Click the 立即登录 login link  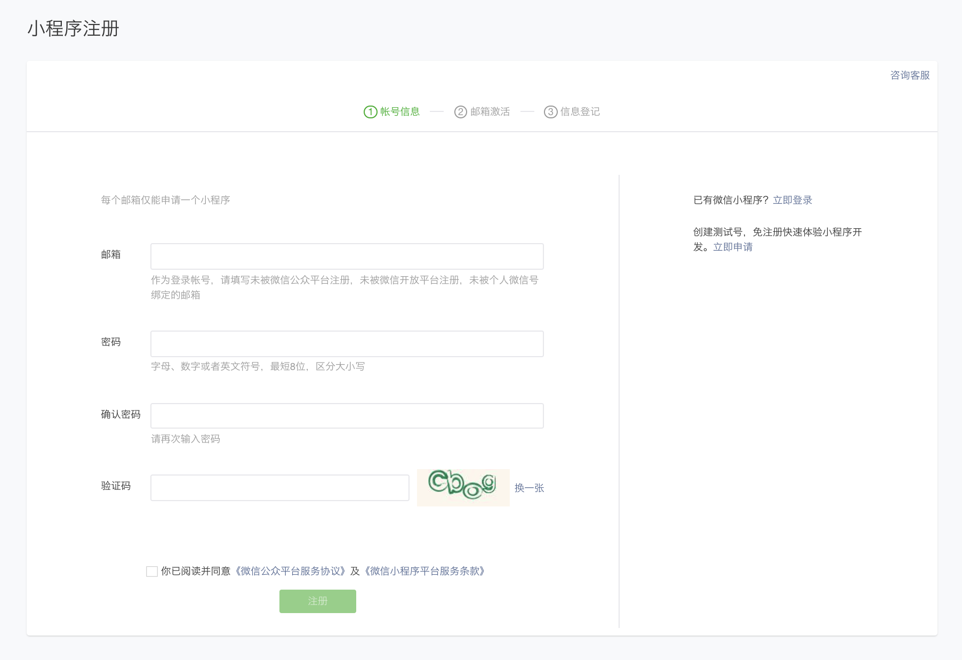(x=792, y=200)
